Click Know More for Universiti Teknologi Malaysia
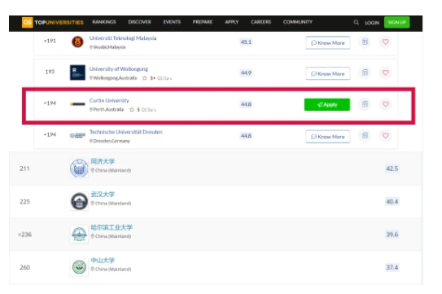The width and height of the screenshot is (442, 294). click(x=328, y=42)
